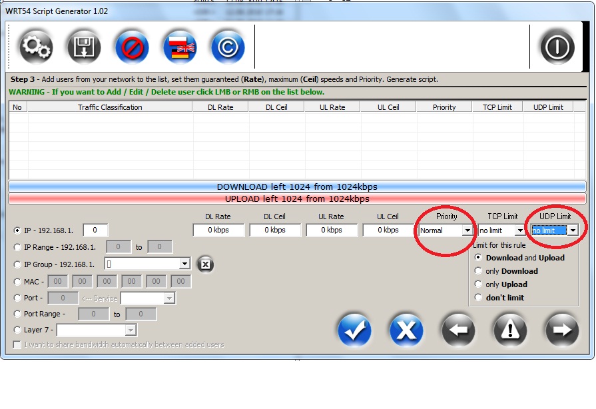Select Download and Upload limit option

pos(478,257)
